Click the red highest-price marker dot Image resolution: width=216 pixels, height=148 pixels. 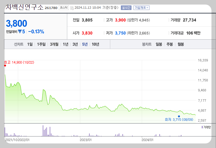(5, 66)
